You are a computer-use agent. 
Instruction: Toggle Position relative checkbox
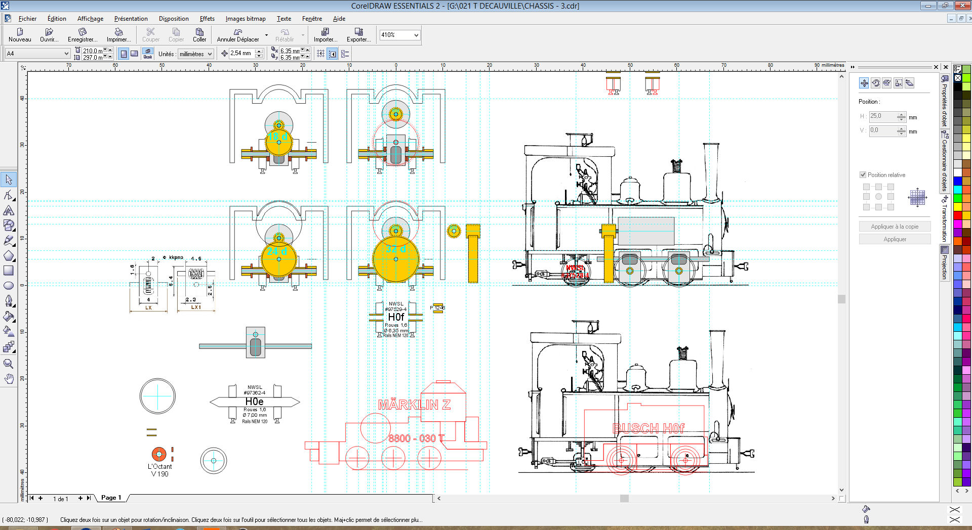(863, 174)
